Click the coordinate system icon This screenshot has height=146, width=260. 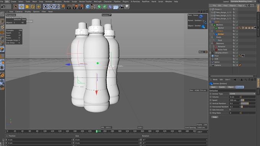pyautogui.click(x=62, y=7)
